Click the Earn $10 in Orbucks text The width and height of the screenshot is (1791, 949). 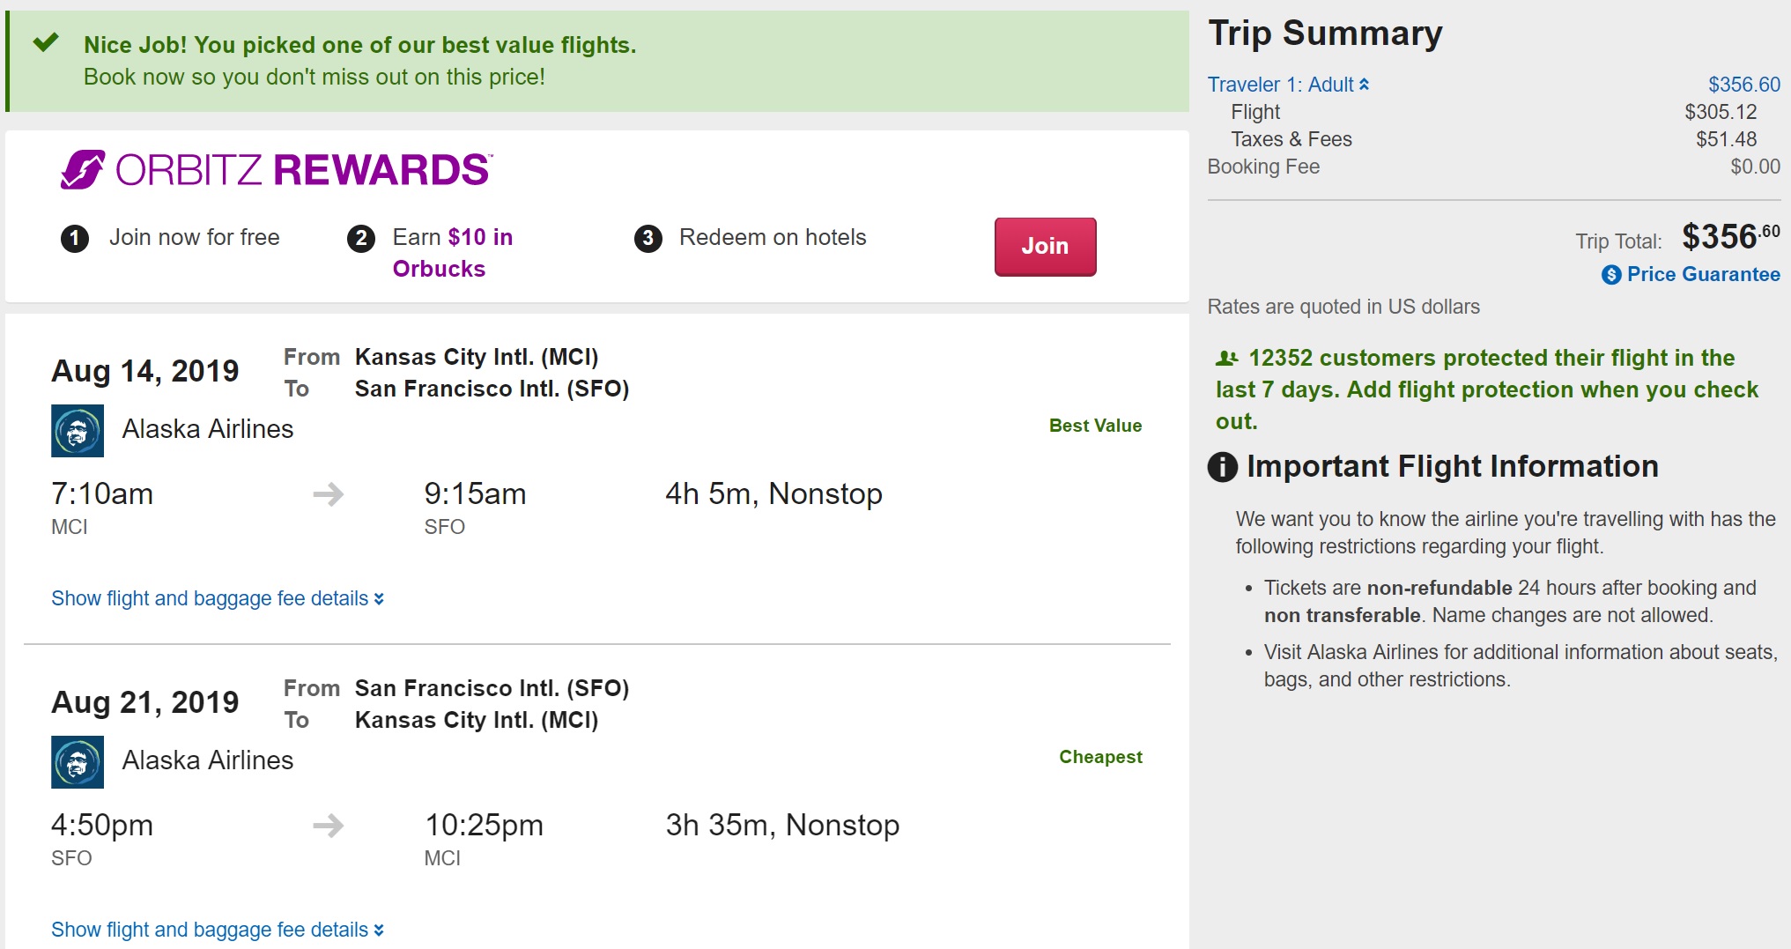tap(452, 253)
